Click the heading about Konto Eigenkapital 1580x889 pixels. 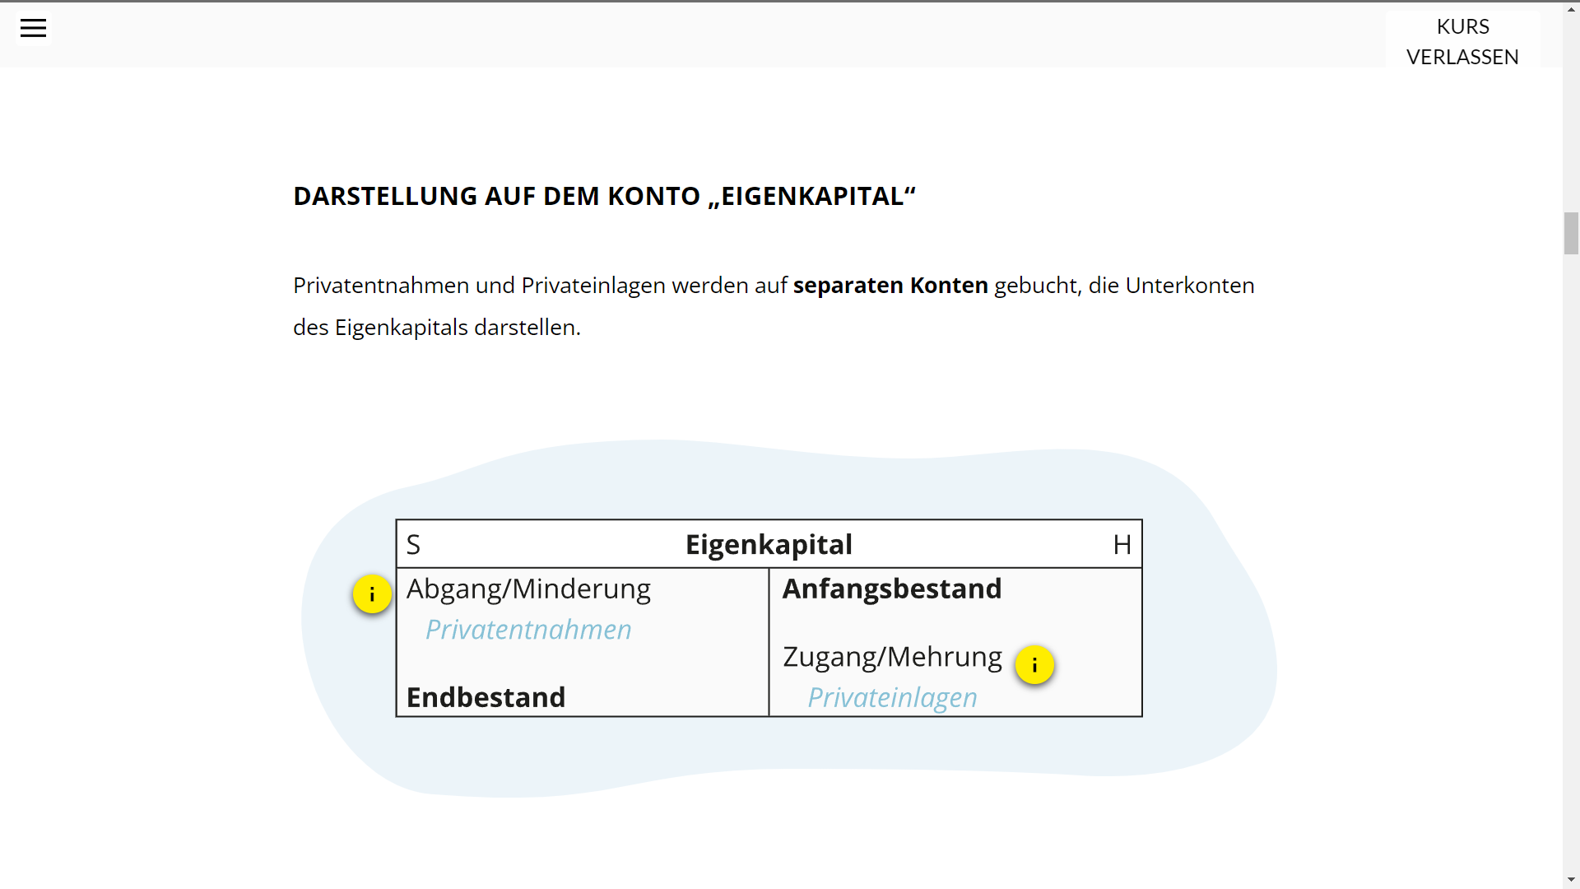[604, 196]
